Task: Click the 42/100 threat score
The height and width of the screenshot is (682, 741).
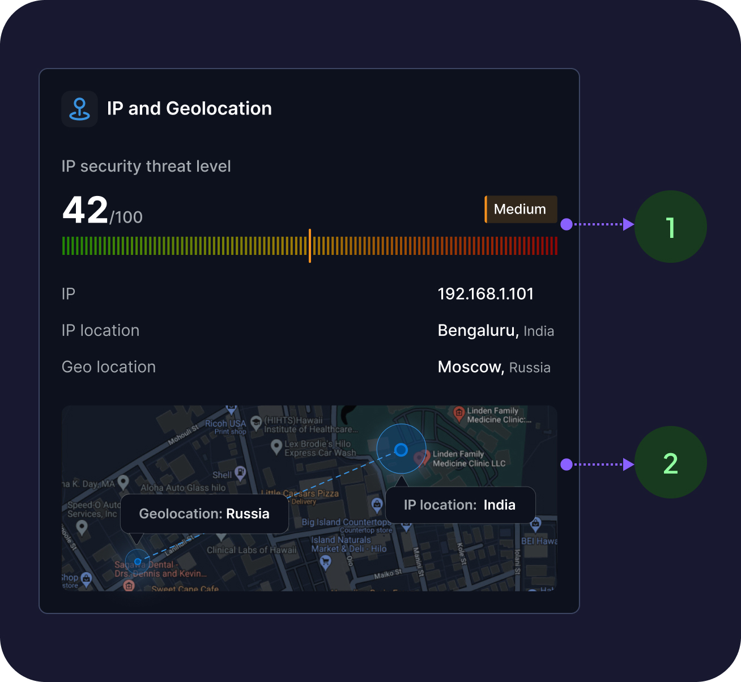Action: [103, 211]
